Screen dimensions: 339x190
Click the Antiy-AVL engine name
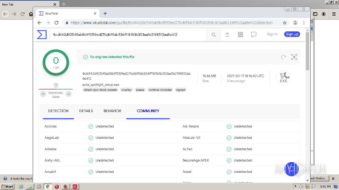(x=52, y=160)
